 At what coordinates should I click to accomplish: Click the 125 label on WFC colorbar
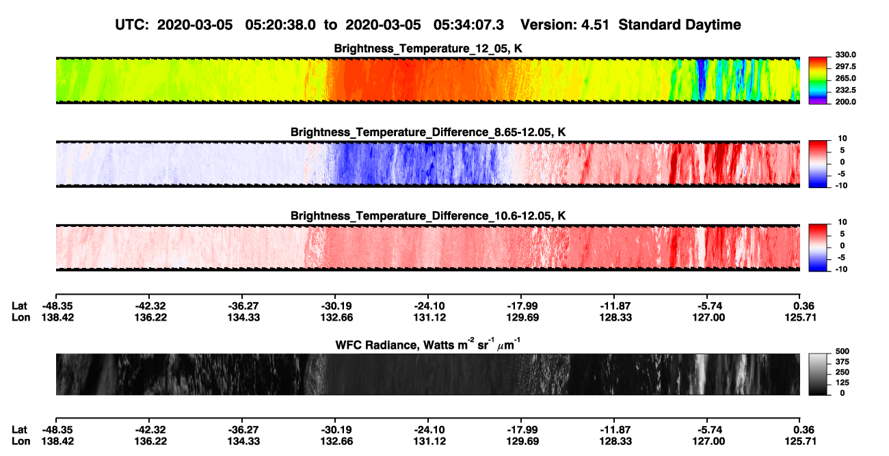(842, 382)
